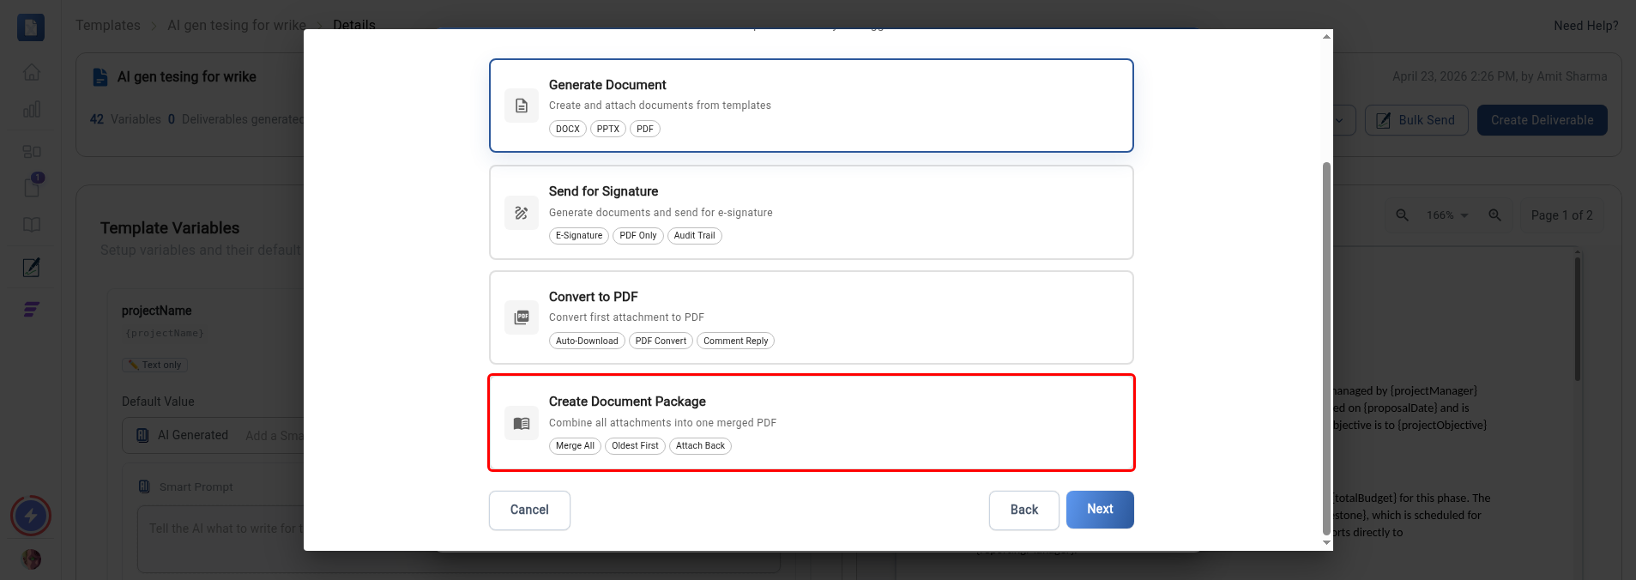This screenshot has width=1636, height=580.
Task: Open the Need Help? link
Action: click(1585, 26)
